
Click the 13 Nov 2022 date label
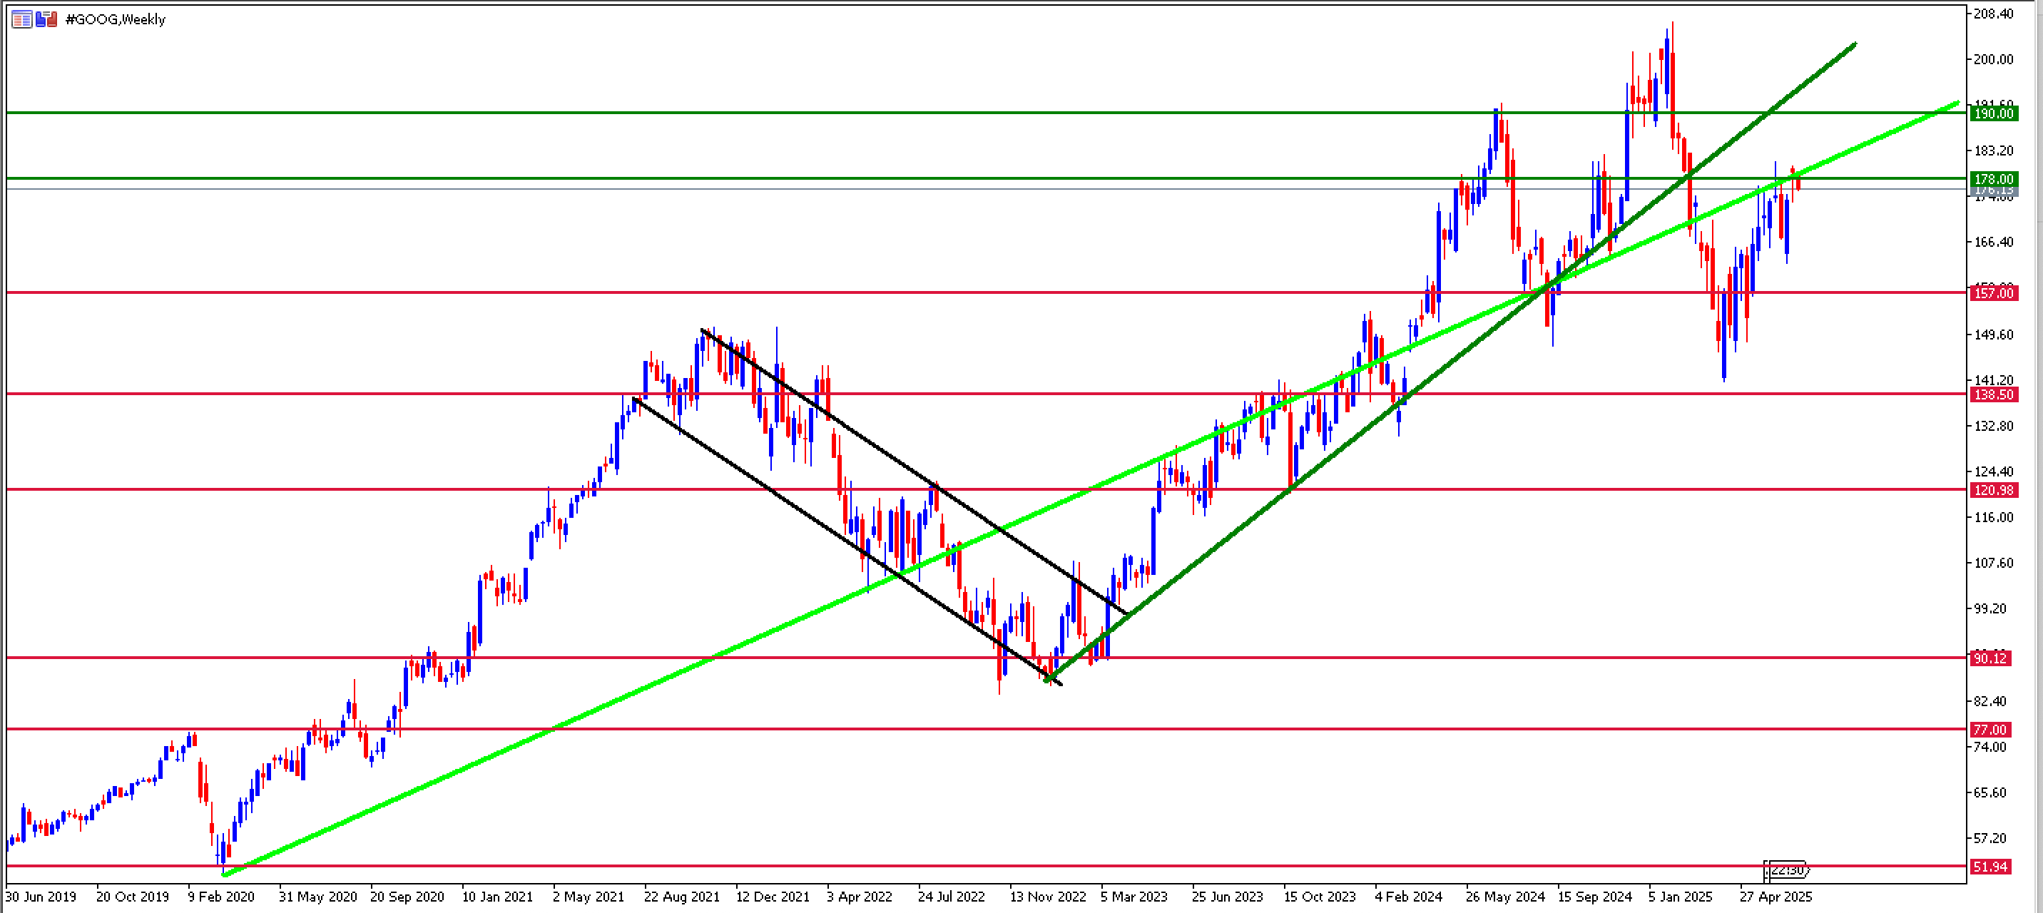point(1047,897)
